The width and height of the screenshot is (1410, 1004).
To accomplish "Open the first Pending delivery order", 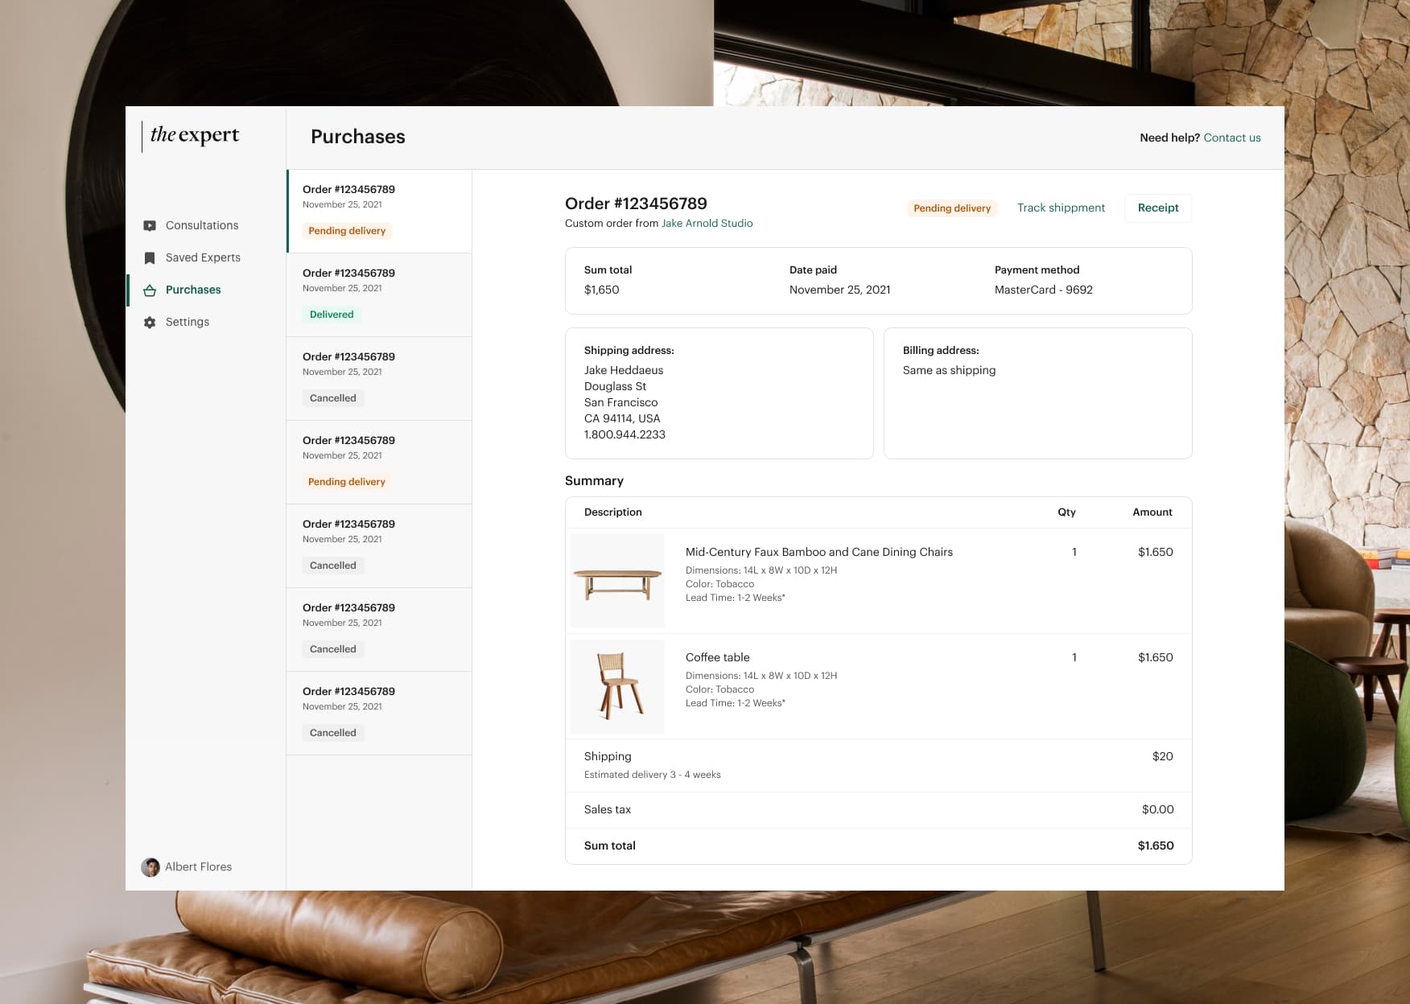I will click(x=378, y=211).
